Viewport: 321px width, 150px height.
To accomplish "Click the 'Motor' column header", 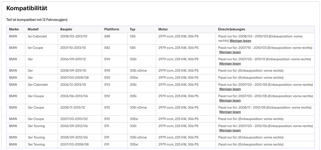I will tap(163, 29).
